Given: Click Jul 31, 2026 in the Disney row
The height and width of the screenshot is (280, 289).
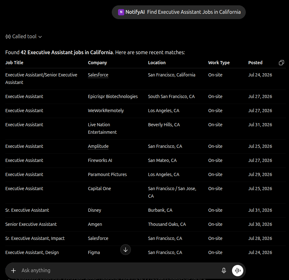Looking at the screenshot, I should pos(260,210).
